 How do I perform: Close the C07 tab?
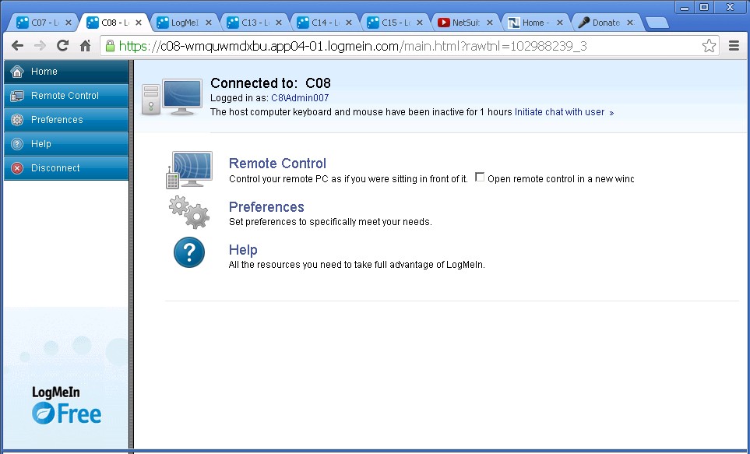tap(69, 23)
